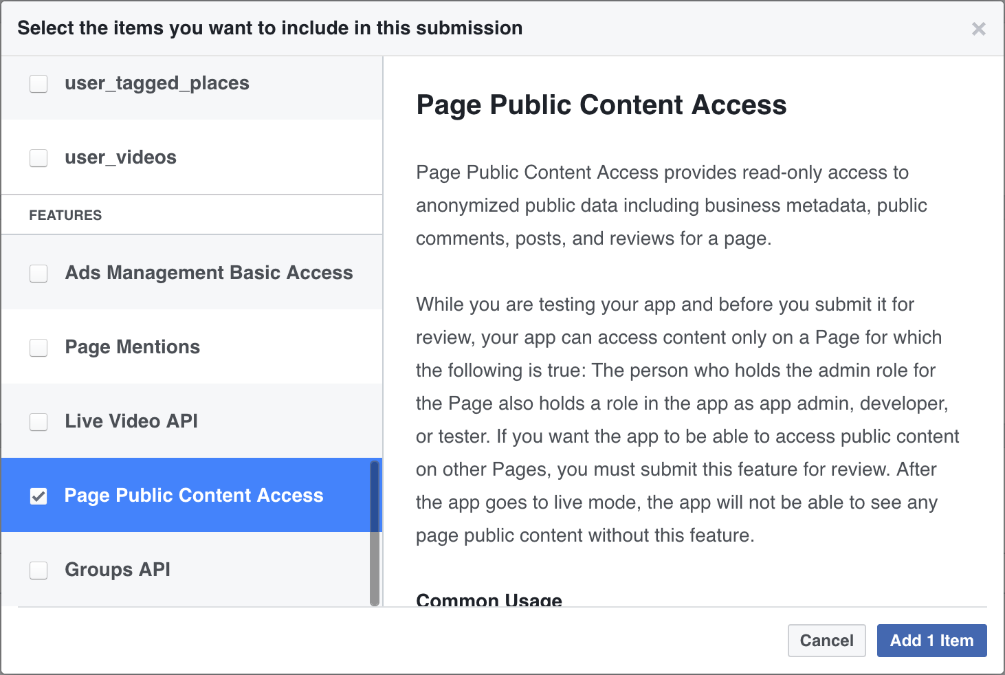Click the Cancel button
Image resolution: width=1005 pixels, height=675 pixels.
(826, 641)
